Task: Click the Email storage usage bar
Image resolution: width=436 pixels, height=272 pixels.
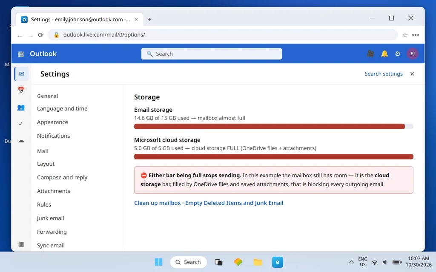Action: [274, 127]
